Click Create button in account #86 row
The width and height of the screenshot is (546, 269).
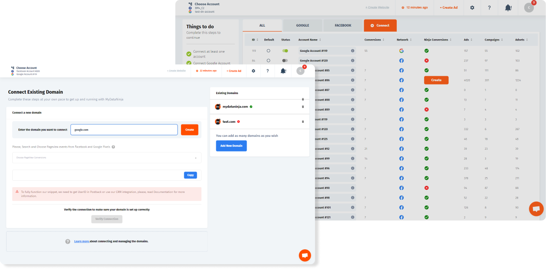coord(436,80)
